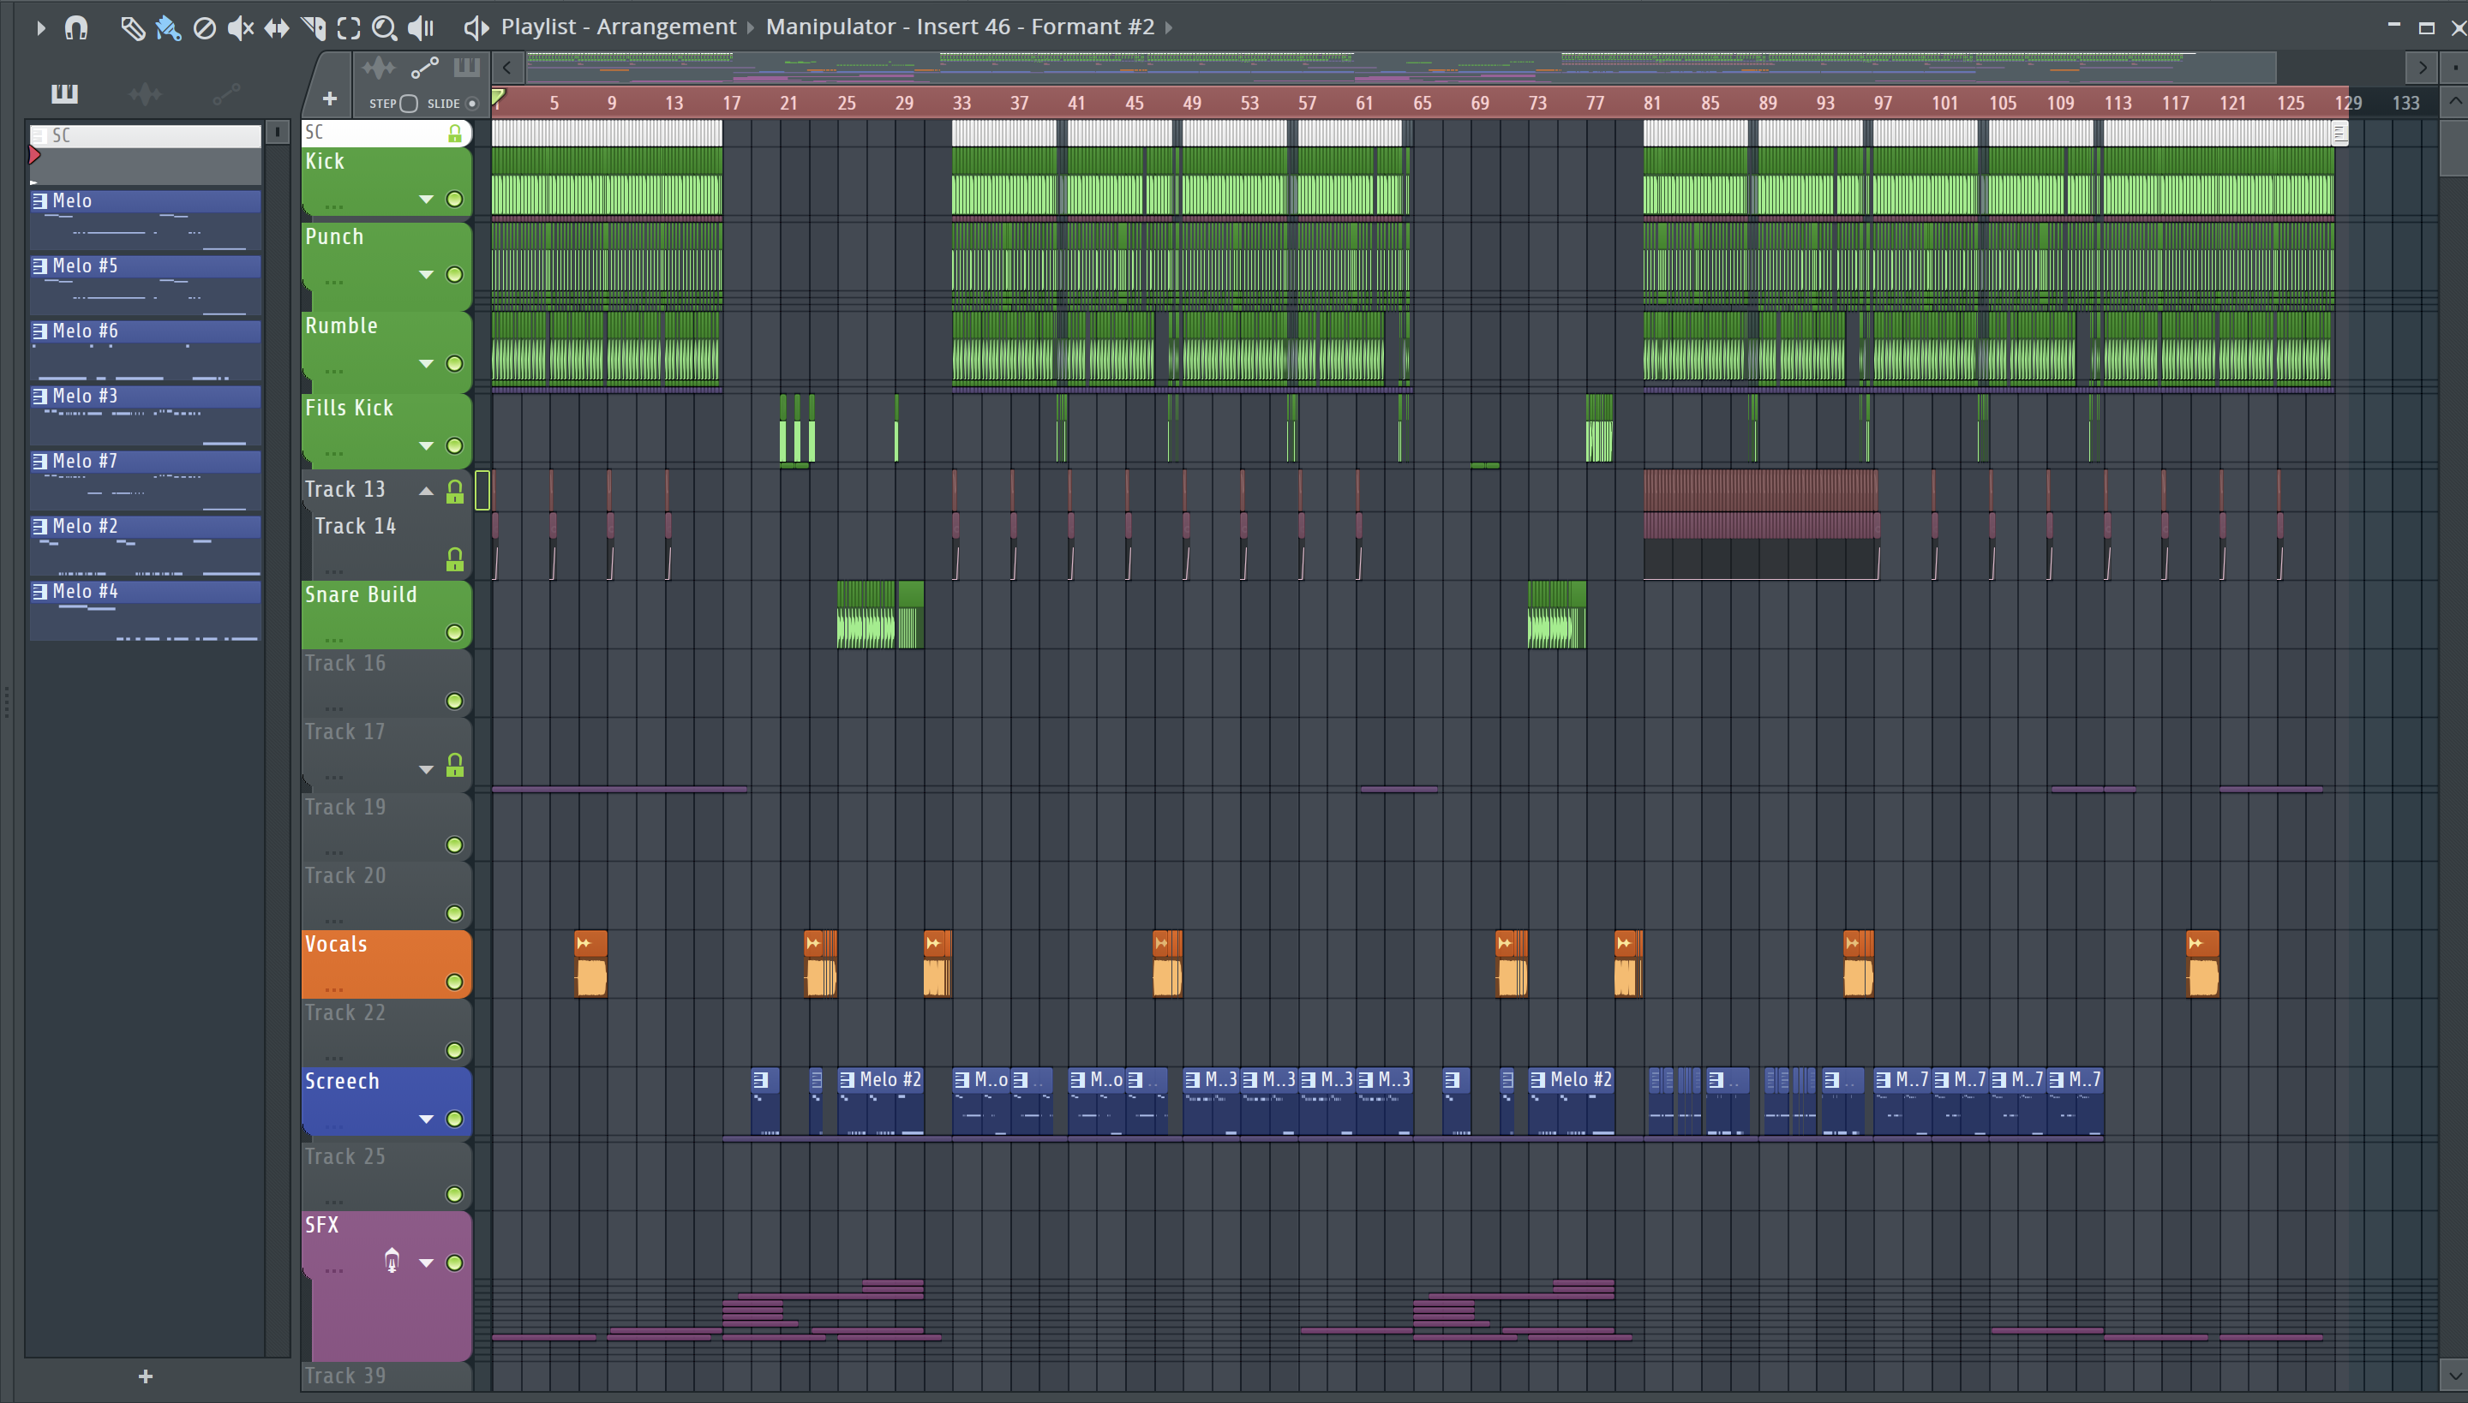
Task: Expand the Fills Kick track dropdown arrow
Action: (426, 445)
